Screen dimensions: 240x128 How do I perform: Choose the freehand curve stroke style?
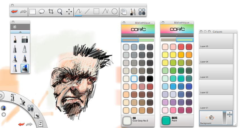(x=78, y=12)
